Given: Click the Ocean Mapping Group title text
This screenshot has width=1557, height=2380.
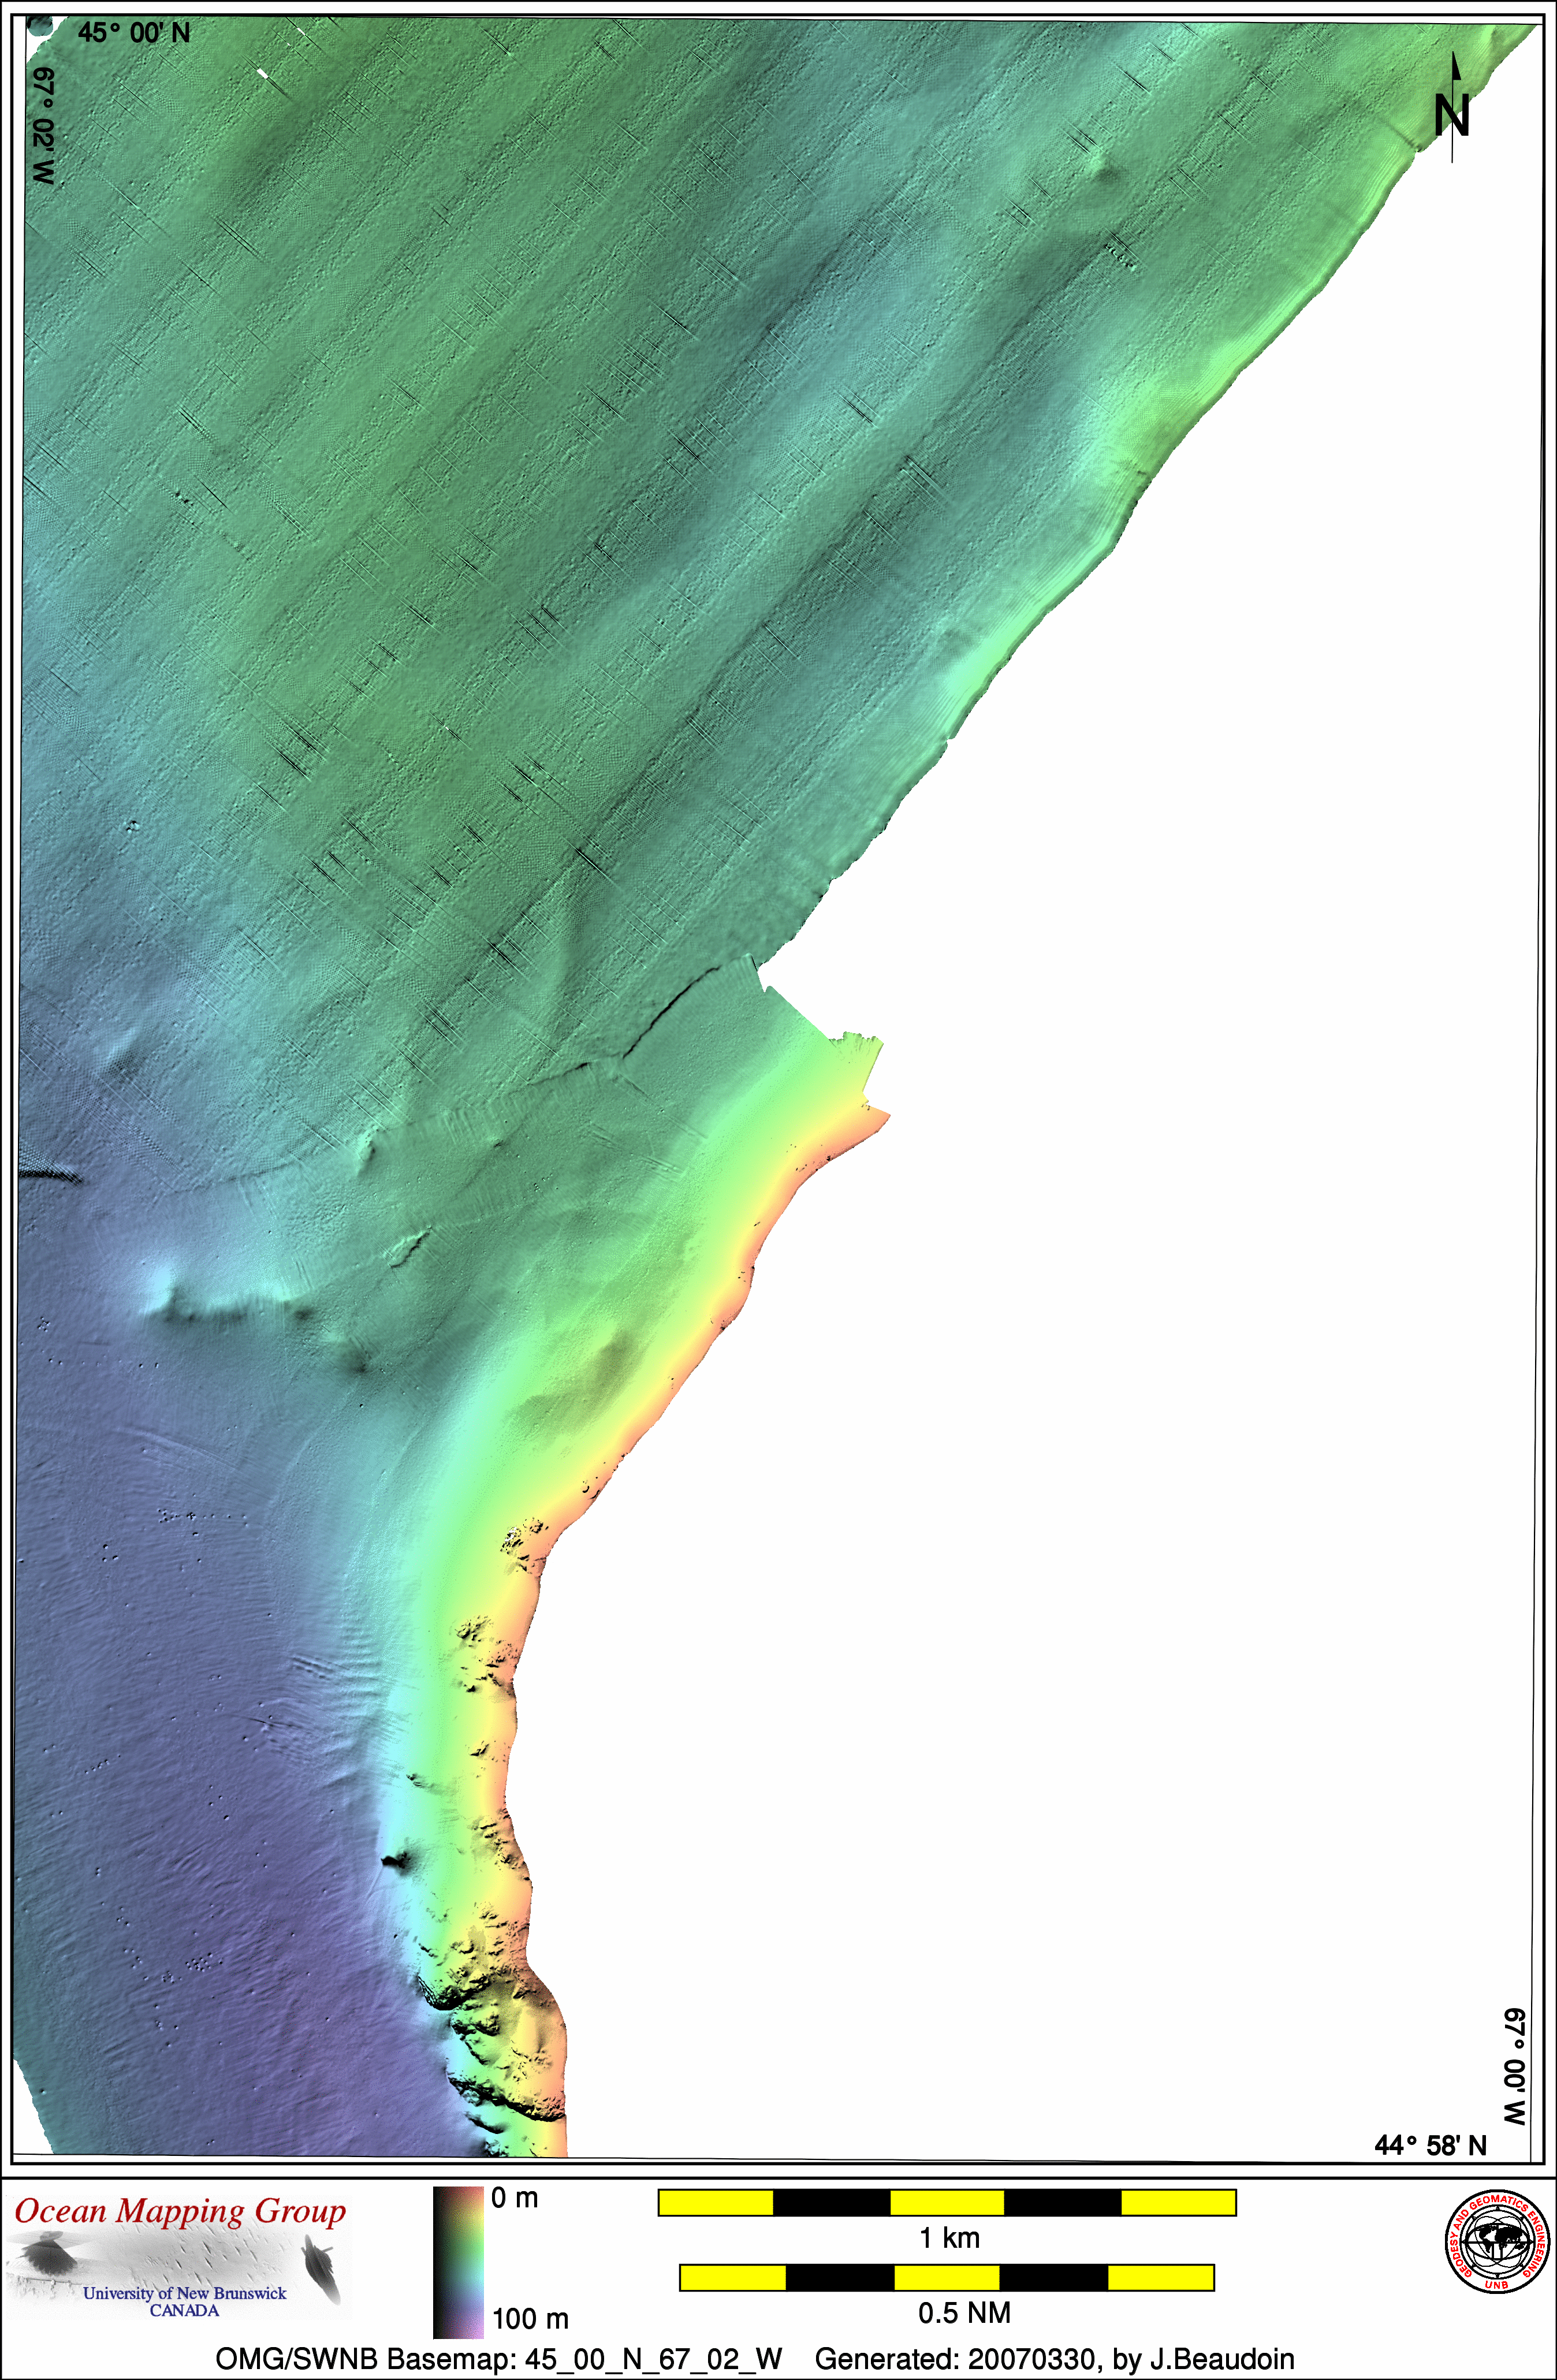Looking at the screenshot, I should [x=180, y=2211].
